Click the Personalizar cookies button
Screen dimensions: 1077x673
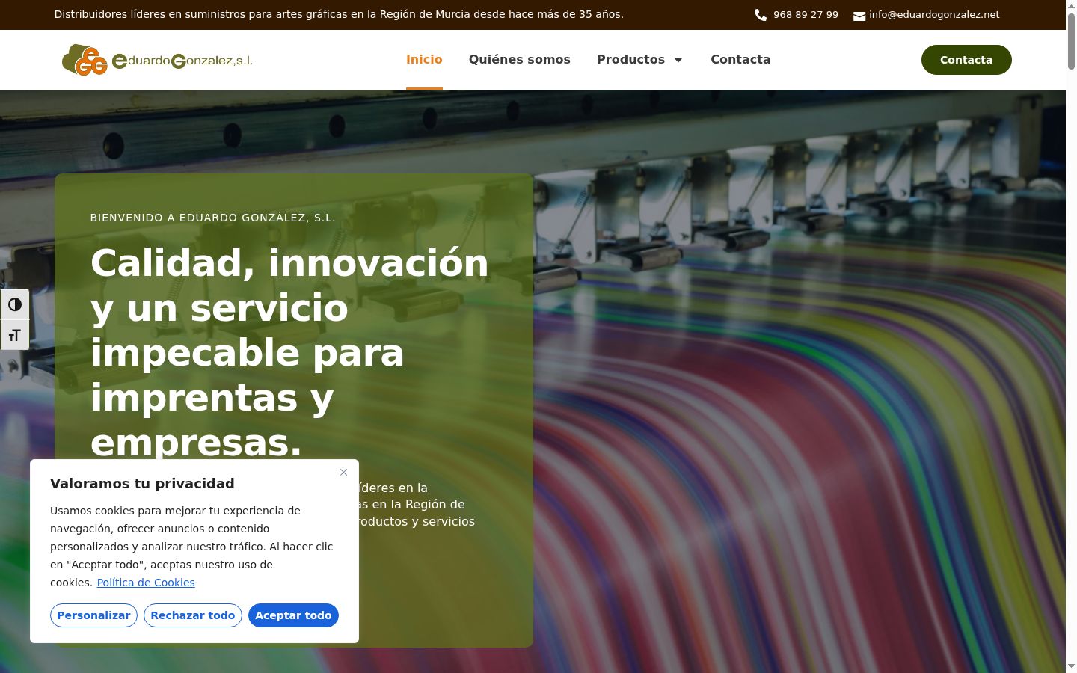93,615
